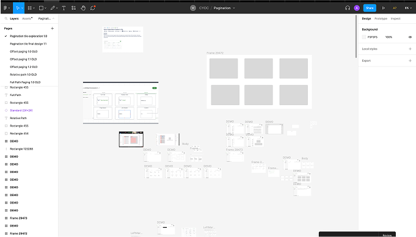The width and height of the screenshot is (416, 237).
Task: Select the Rectangle shape tool
Action: 41,8
